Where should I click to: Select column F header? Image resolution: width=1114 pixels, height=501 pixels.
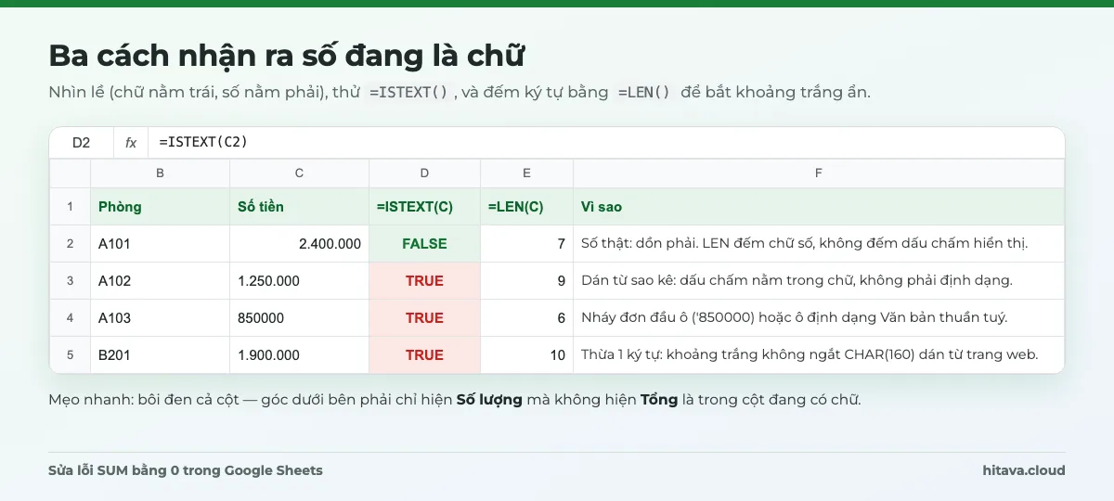[819, 173]
